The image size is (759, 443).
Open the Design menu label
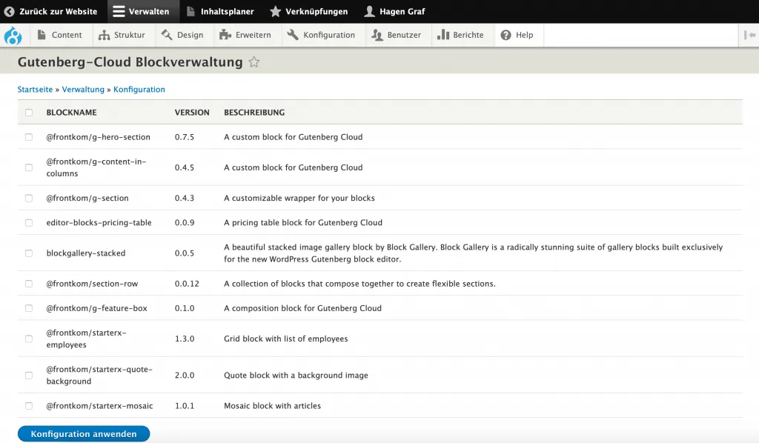(190, 35)
